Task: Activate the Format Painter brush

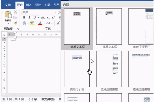Action: click(16, 23)
